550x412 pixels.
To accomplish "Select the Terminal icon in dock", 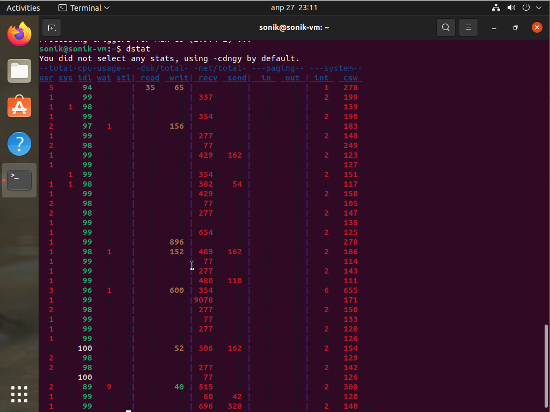I will pos(19,180).
